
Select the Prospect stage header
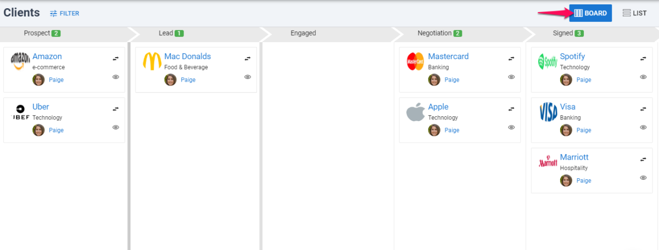click(37, 33)
